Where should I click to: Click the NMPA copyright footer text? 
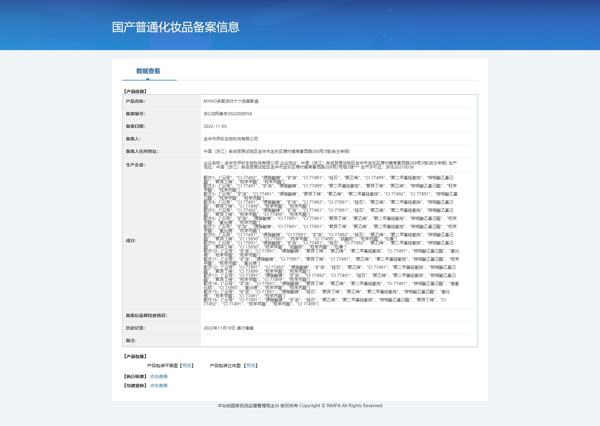click(300, 406)
